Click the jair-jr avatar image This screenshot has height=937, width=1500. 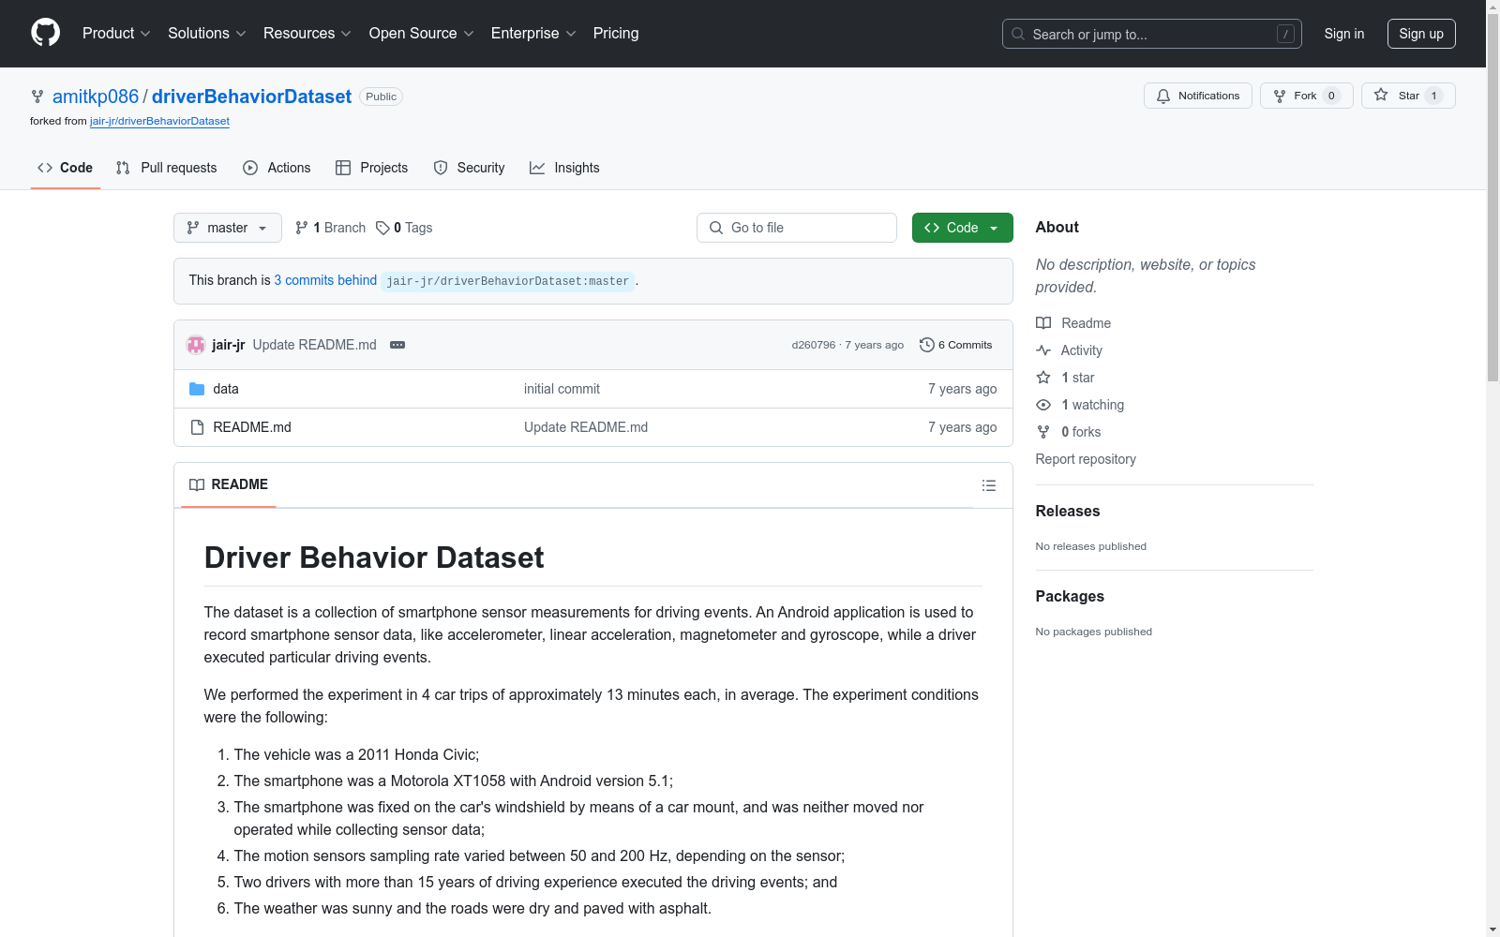[x=196, y=345]
